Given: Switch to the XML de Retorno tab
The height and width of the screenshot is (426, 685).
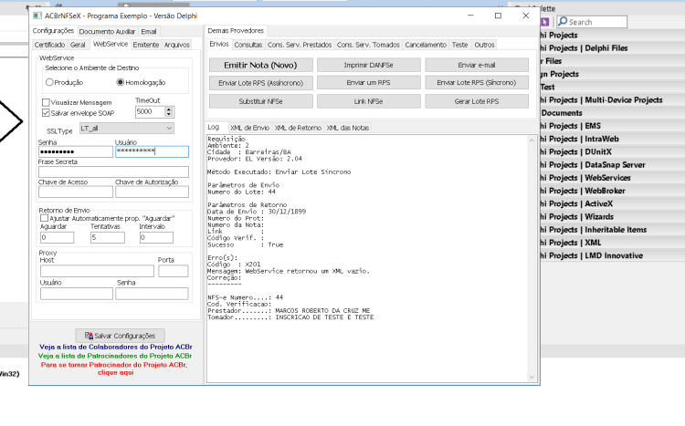Looking at the screenshot, I should [298, 128].
